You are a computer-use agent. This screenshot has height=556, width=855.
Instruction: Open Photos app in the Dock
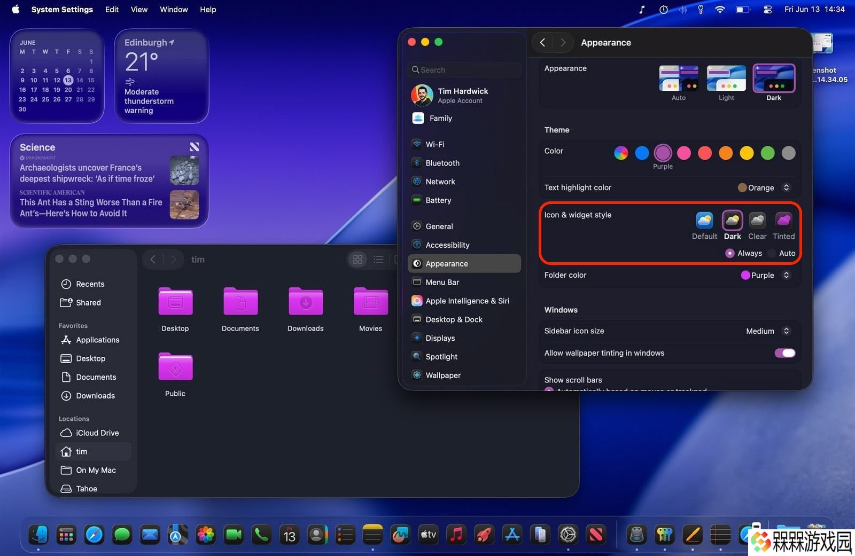point(206,534)
